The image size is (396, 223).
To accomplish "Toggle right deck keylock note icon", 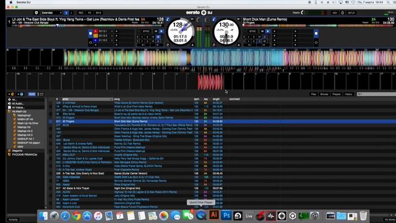I will [x=214, y=19].
